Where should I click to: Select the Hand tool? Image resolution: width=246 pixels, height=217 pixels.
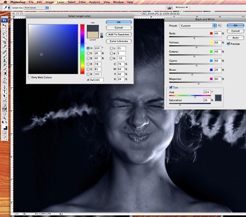point(4,114)
